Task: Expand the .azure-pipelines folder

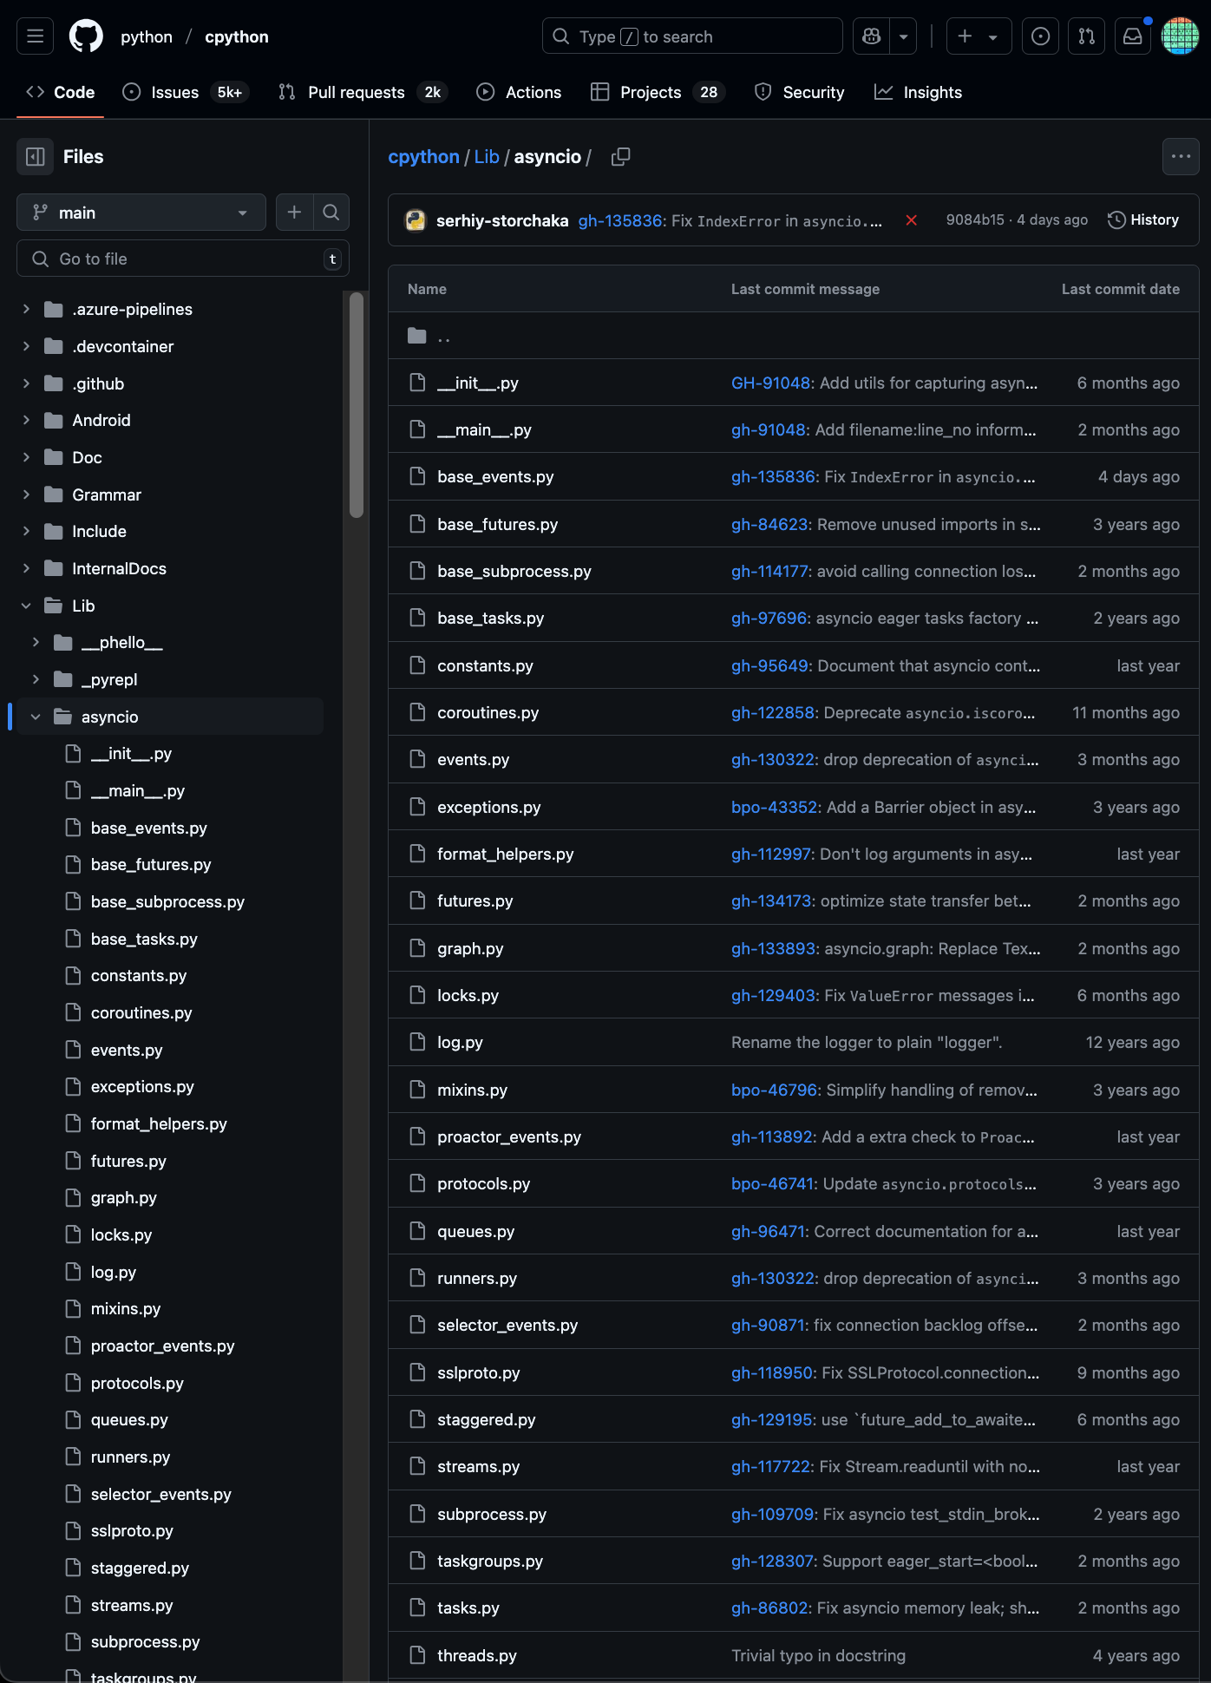Action: [x=26, y=310]
